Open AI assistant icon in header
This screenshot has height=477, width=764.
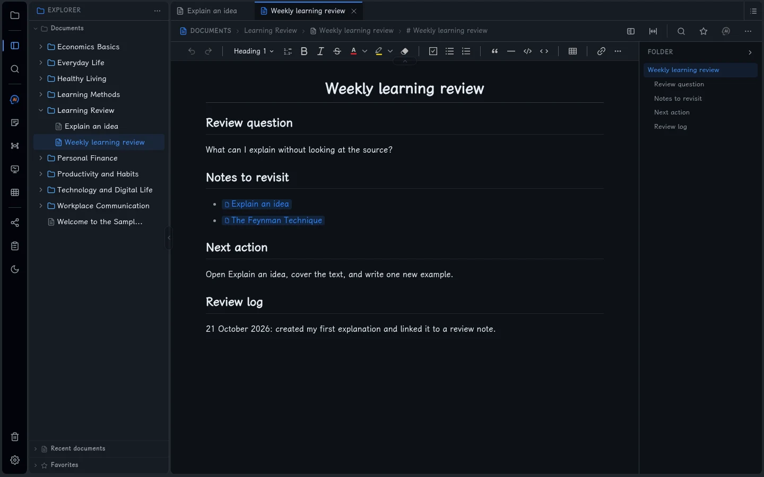[726, 31]
